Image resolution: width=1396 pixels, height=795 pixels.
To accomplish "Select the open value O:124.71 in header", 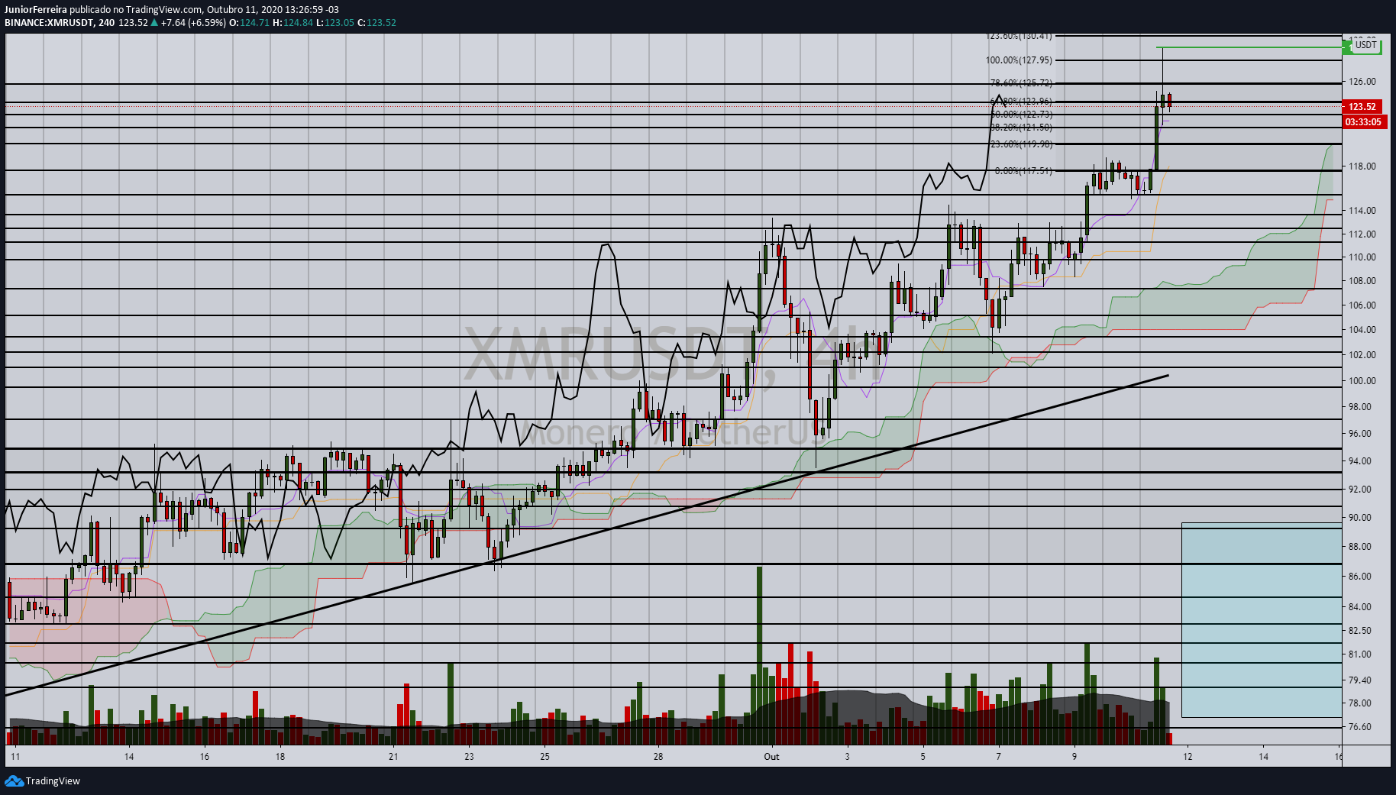I will tap(250, 23).
